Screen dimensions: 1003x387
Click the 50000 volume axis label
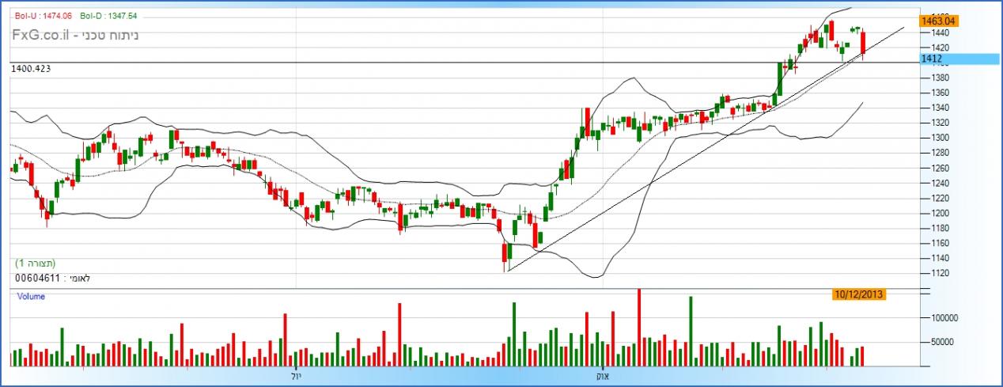coord(942,343)
